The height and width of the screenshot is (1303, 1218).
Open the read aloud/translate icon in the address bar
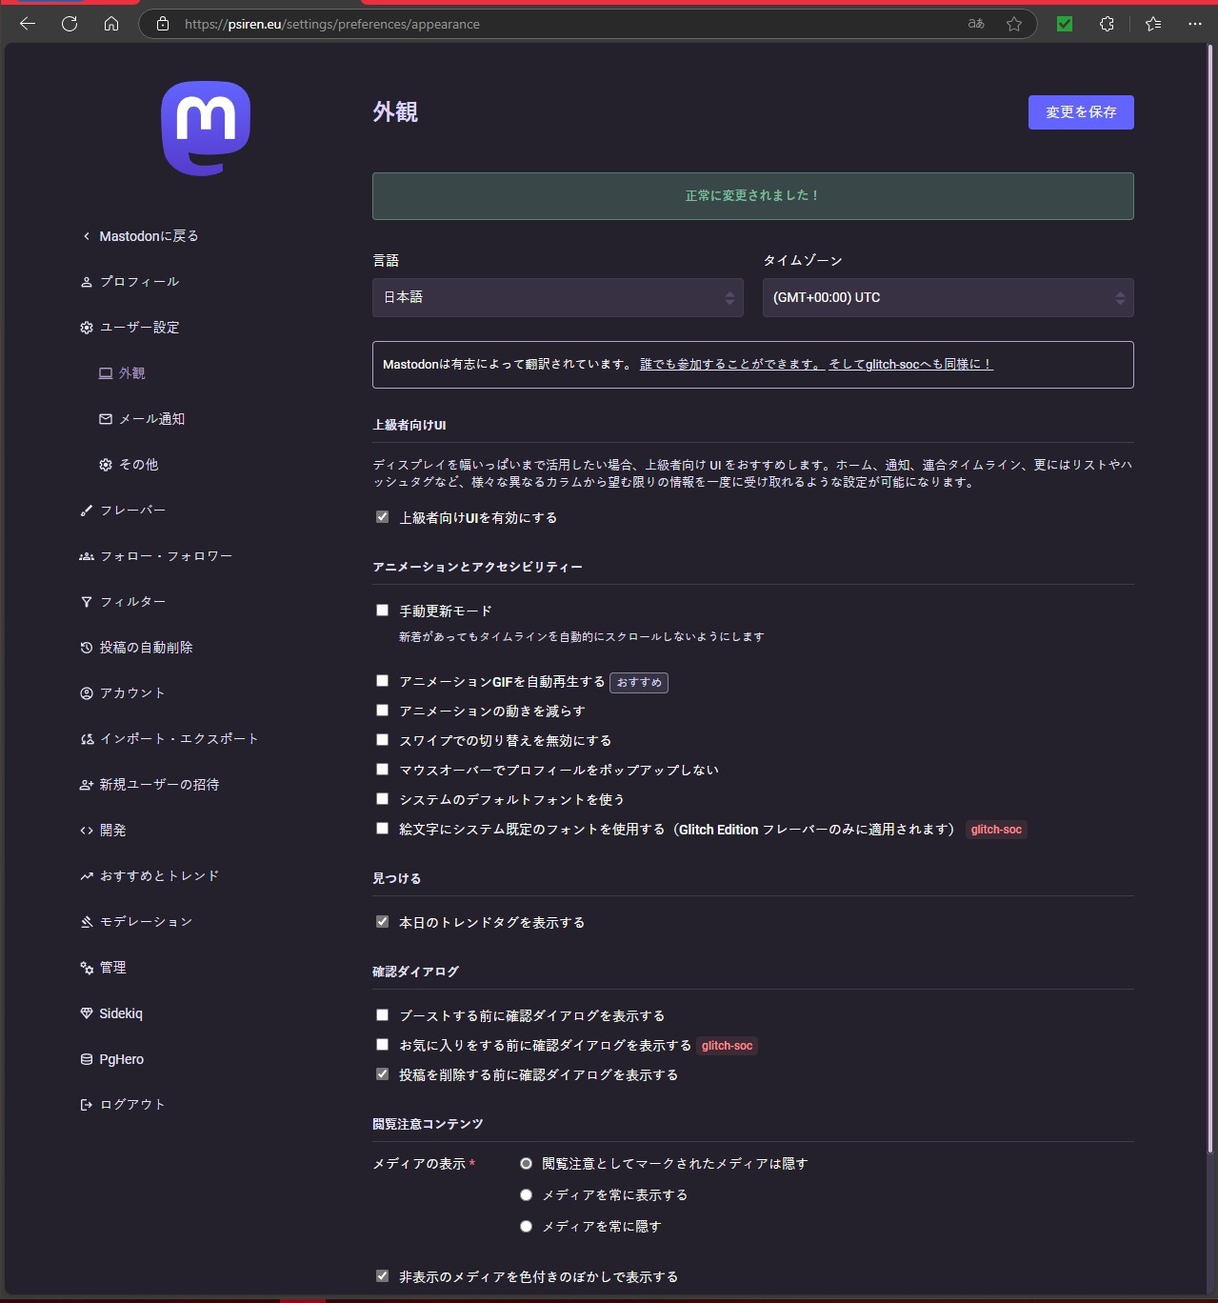click(976, 24)
